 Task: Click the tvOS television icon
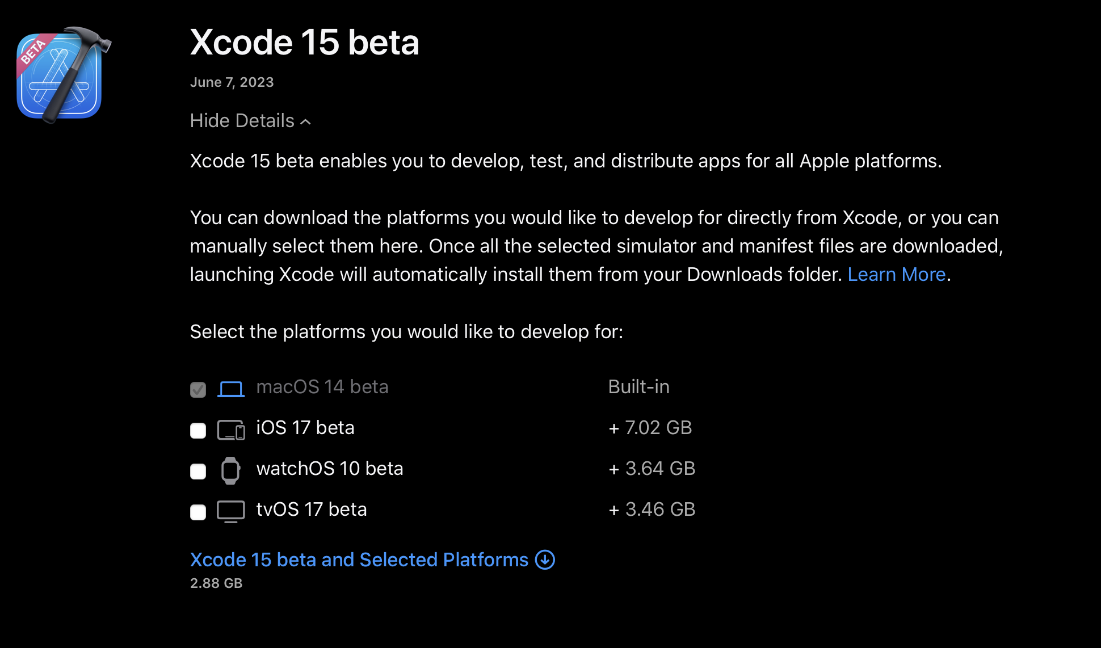(231, 511)
